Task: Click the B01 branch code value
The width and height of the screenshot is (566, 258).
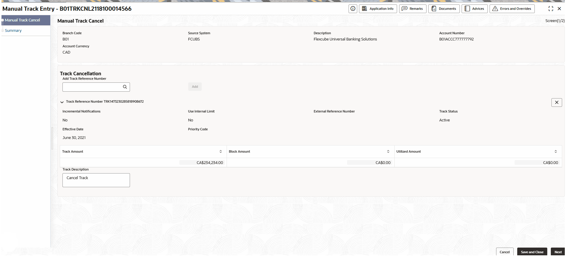Action: [x=66, y=39]
